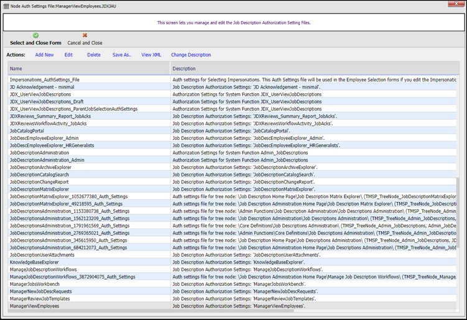Click the Add New action link
This screenshot has width=467, height=320.
(x=44, y=55)
